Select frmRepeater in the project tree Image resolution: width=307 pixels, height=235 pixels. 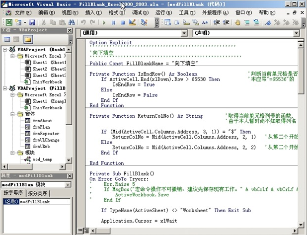pyautogui.click(x=47, y=134)
